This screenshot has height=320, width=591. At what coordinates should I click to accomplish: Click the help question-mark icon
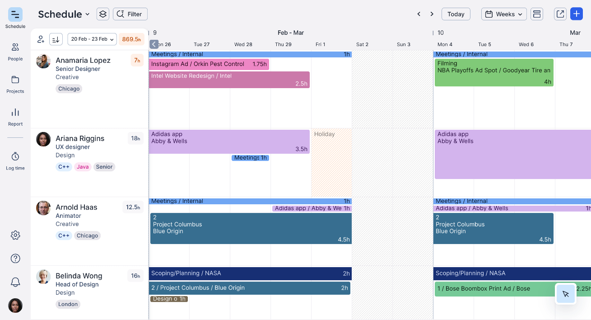(x=15, y=259)
